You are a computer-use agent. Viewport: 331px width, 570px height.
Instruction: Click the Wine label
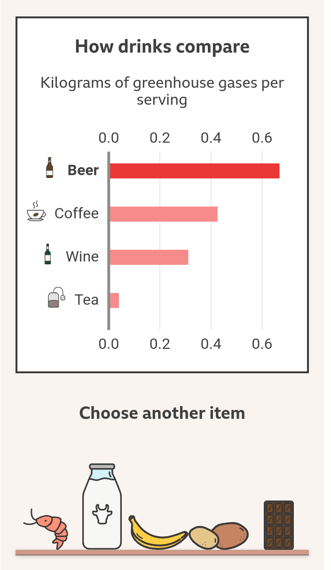click(x=82, y=256)
